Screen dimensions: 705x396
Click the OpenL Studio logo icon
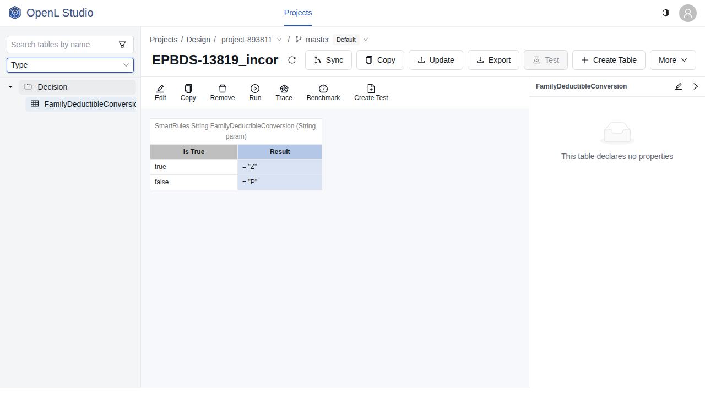pyautogui.click(x=15, y=13)
